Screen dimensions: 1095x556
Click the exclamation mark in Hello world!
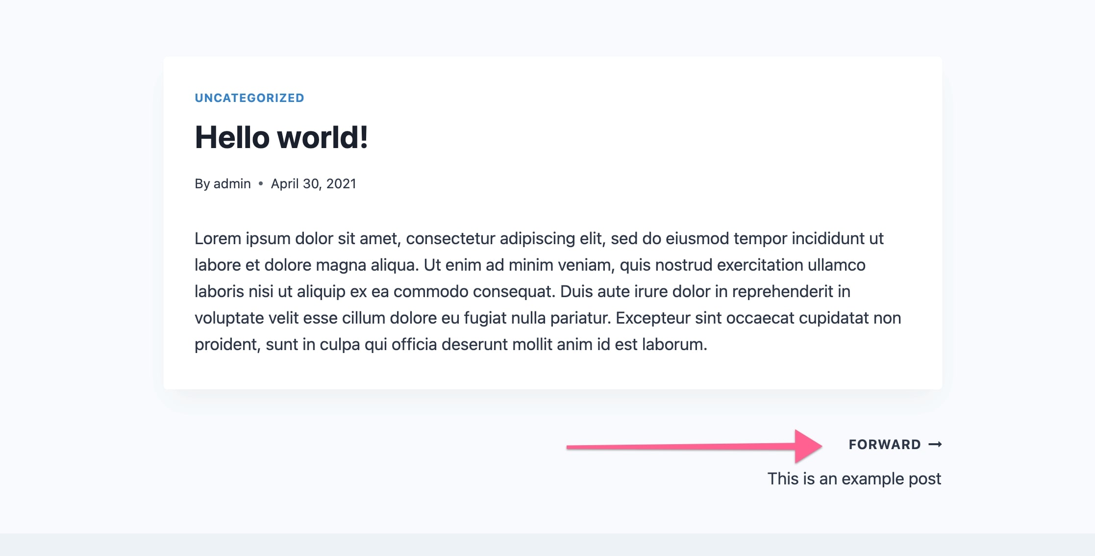tap(363, 138)
